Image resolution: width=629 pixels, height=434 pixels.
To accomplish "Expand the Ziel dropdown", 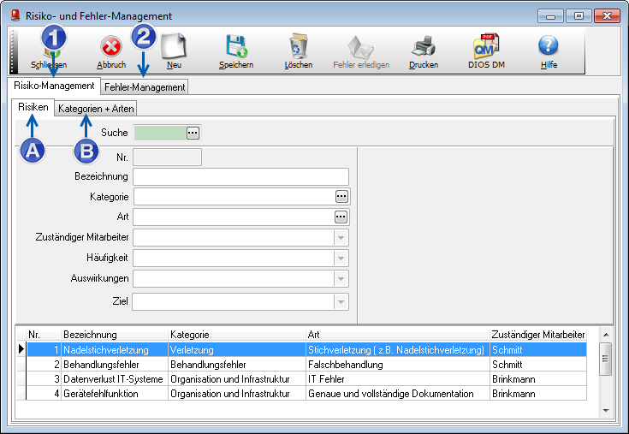I will coord(341,302).
